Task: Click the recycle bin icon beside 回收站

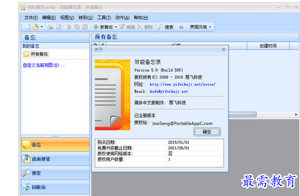Action: (26, 187)
